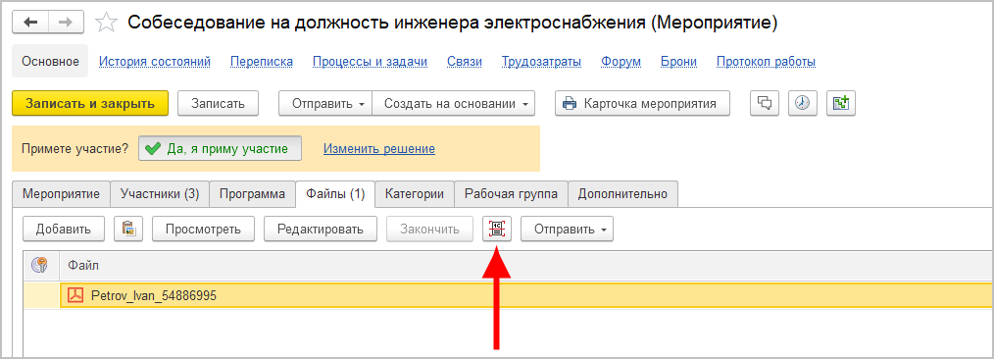Click the clipboard paste file icon
Viewport: 994px width, 359px height.
(128, 229)
